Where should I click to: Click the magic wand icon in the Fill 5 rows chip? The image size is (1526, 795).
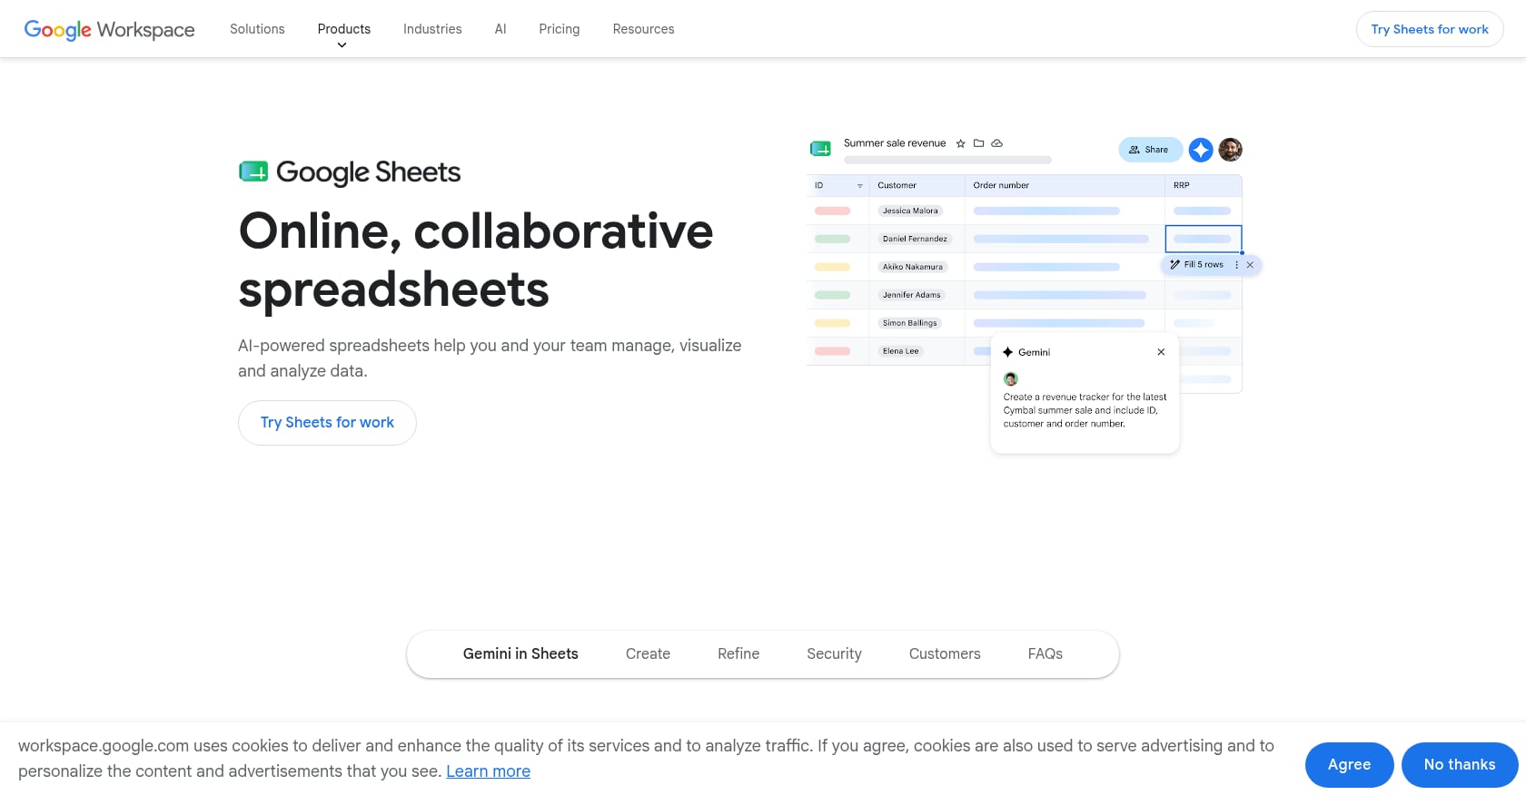click(1174, 265)
